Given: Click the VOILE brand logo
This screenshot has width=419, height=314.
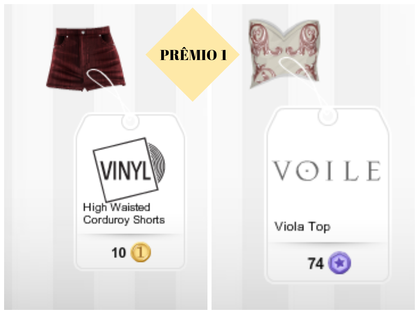Looking at the screenshot, I should (x=327, y=170).
